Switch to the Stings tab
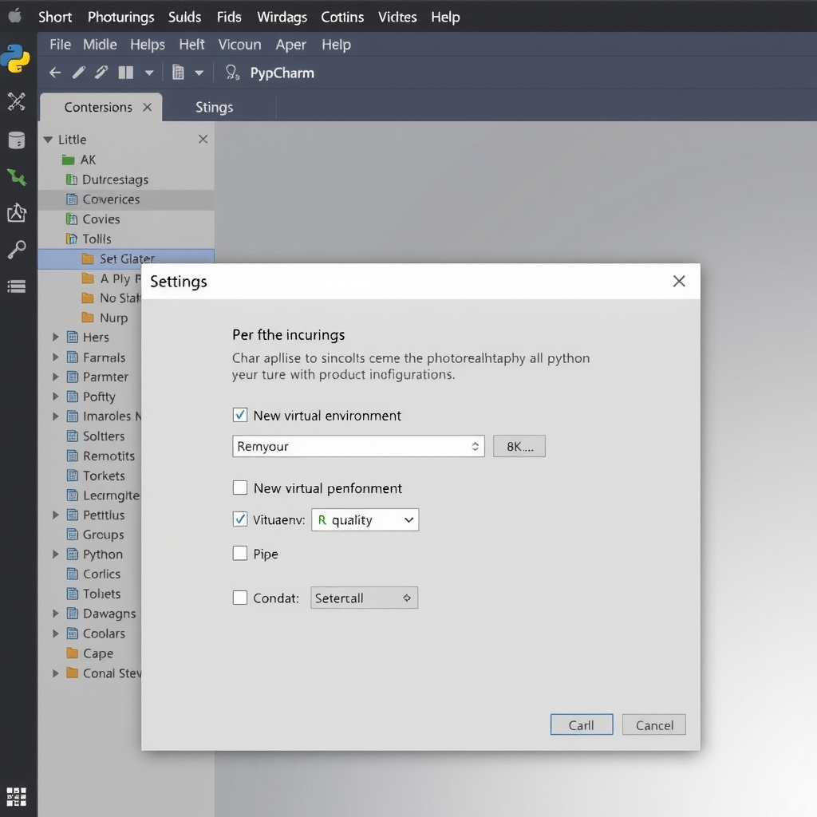The height and width of the screenshot is (817, 817). 214,106
